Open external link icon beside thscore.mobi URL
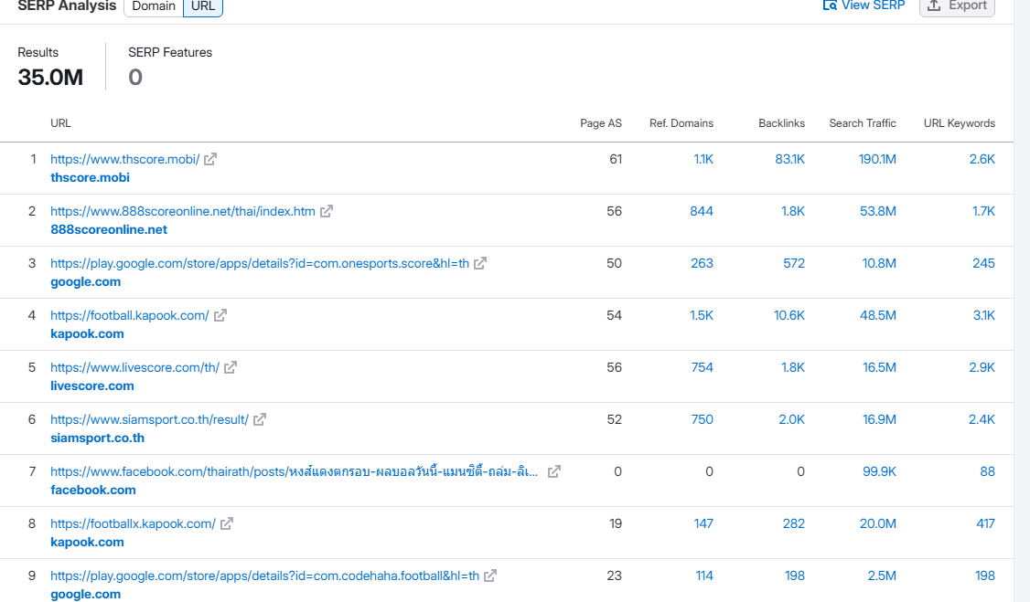Screen dimensions: 1030x602 coord(210,159)
